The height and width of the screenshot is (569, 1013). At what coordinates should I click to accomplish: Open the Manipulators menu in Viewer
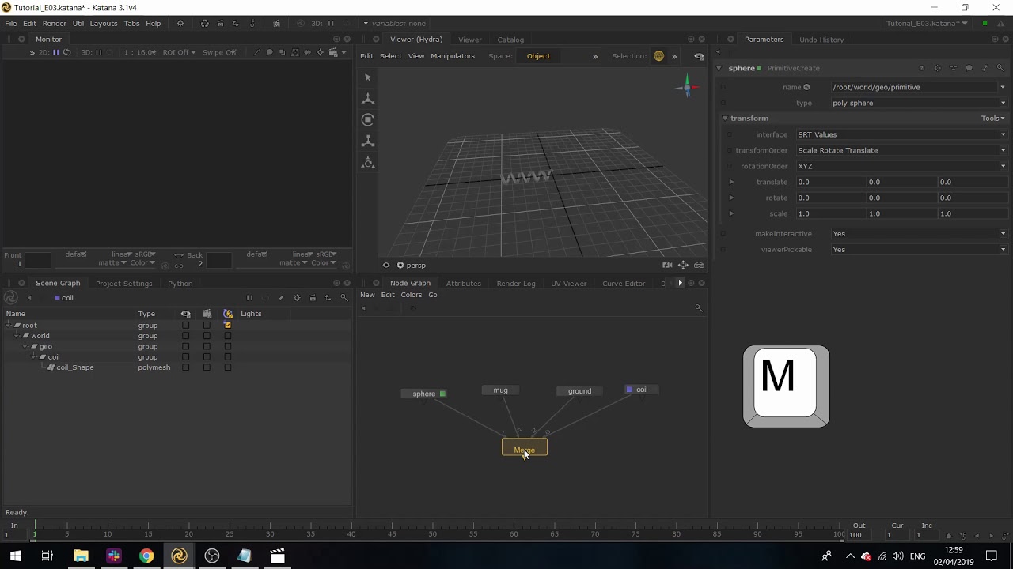pos(453,56)
